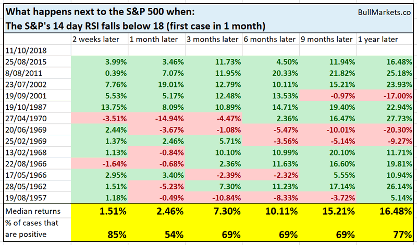Click the 77% positive cases cell
The image size is (417, 245).
click(390, 234)
